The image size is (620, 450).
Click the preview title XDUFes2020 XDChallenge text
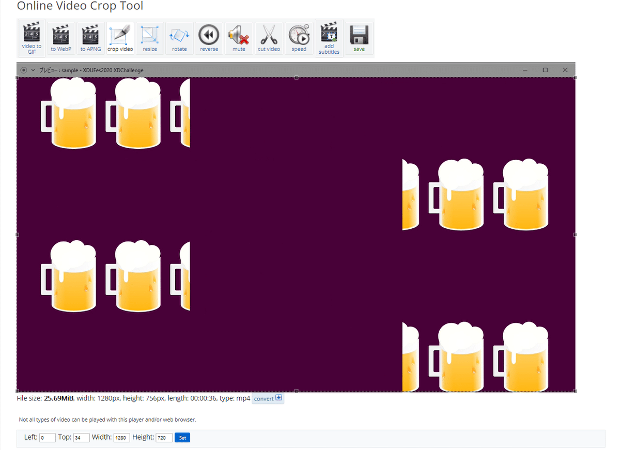(114, 70)
